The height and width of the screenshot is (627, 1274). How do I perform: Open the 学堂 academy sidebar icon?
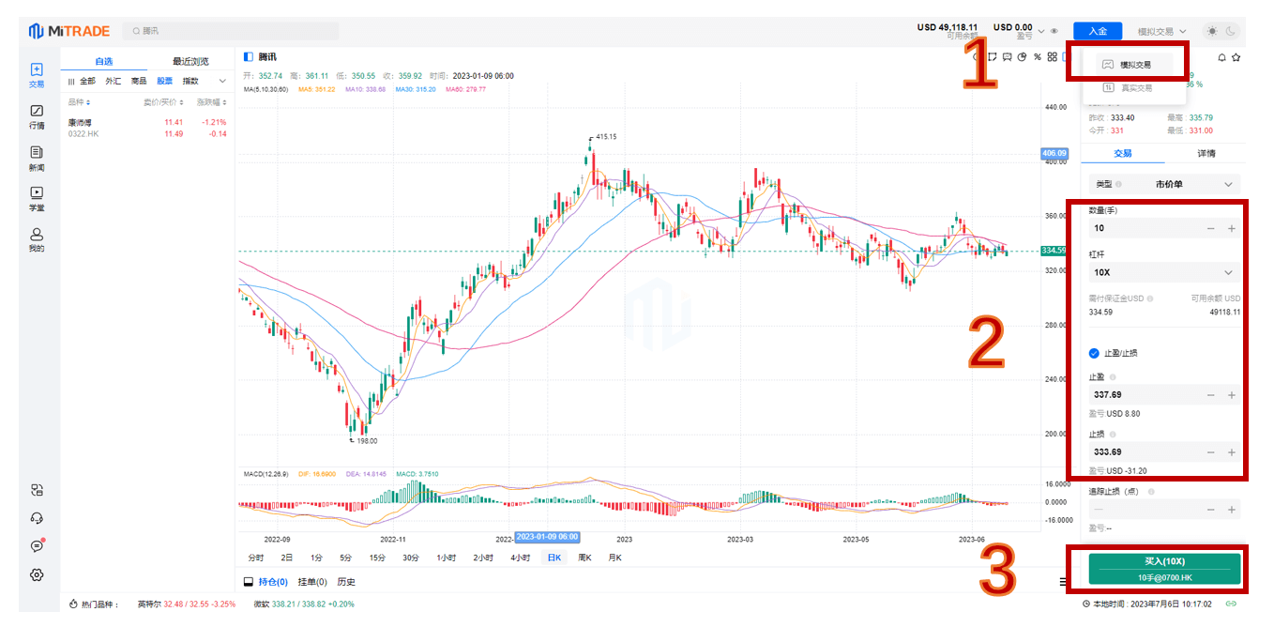tap(37, 198)
